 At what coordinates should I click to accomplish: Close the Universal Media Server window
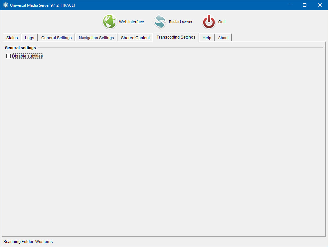[x=320, y=5]
